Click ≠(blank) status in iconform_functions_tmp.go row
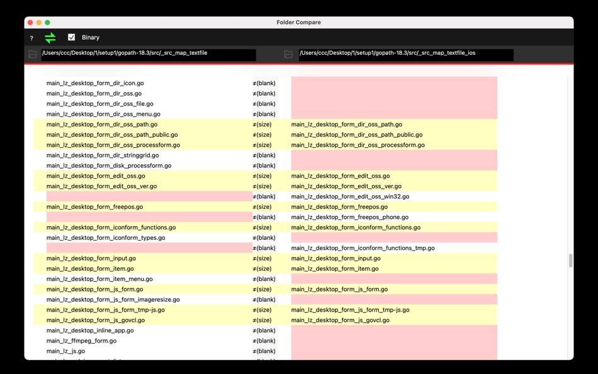The width and height of the screenshot is (598, 374). (264, 248)
